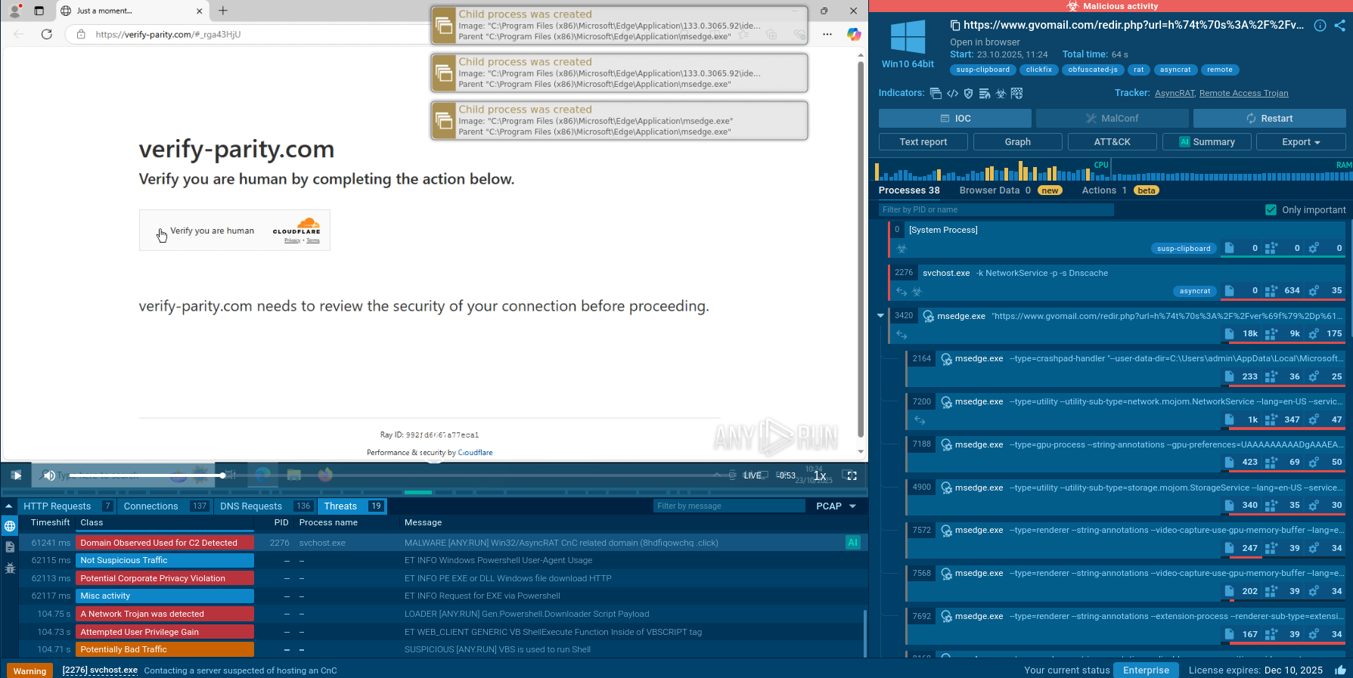The image size is (1353, 678).
Task: Click the Cloudflare link in page footer
Action: tap(476, 453)
